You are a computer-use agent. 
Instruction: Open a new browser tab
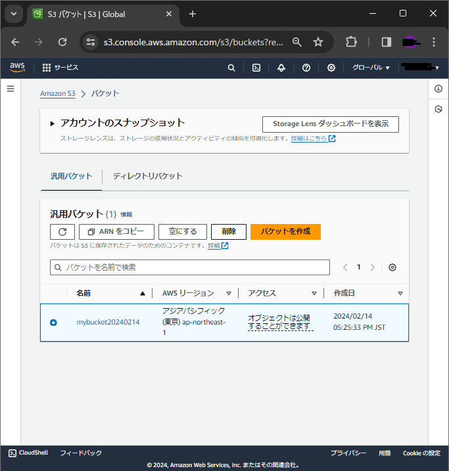(x=193, y=14)
